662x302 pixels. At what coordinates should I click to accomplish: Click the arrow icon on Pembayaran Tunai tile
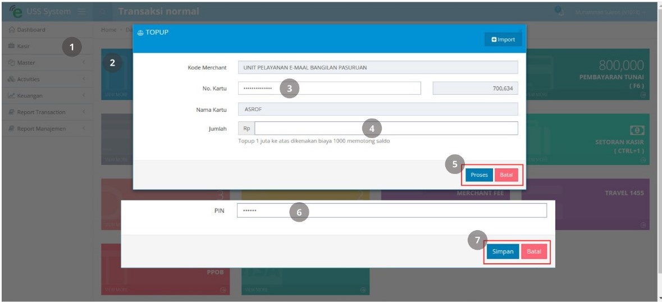point(643,95)
